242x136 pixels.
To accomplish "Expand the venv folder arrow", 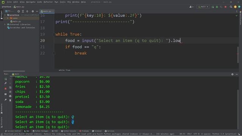I will [8, 18].
